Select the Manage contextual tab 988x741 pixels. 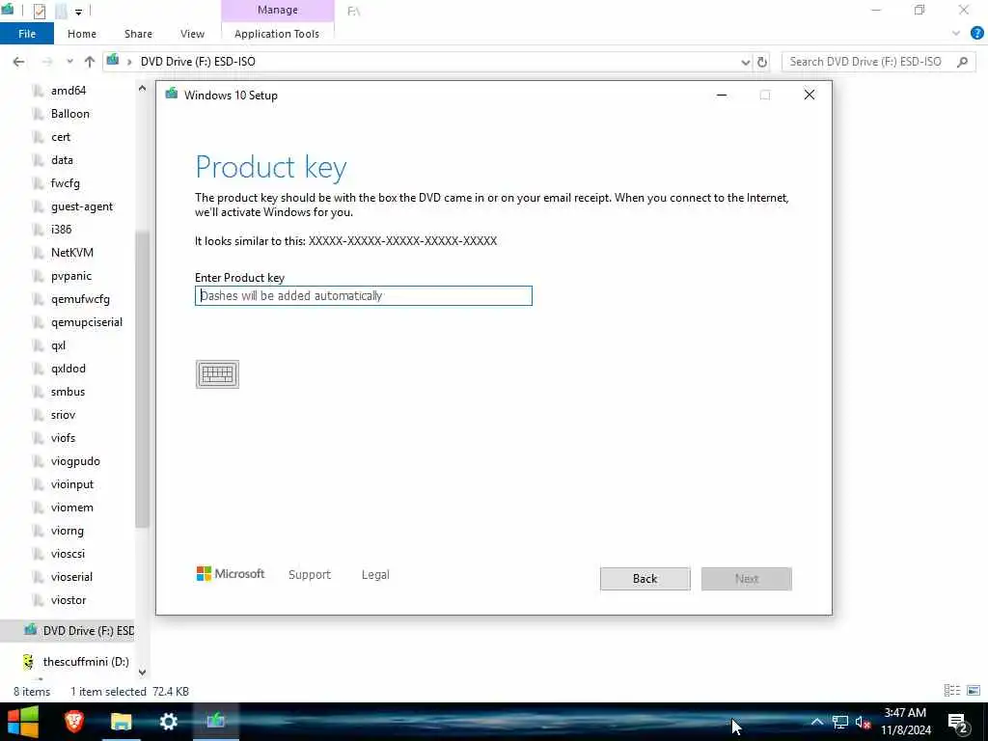(277, 10)
